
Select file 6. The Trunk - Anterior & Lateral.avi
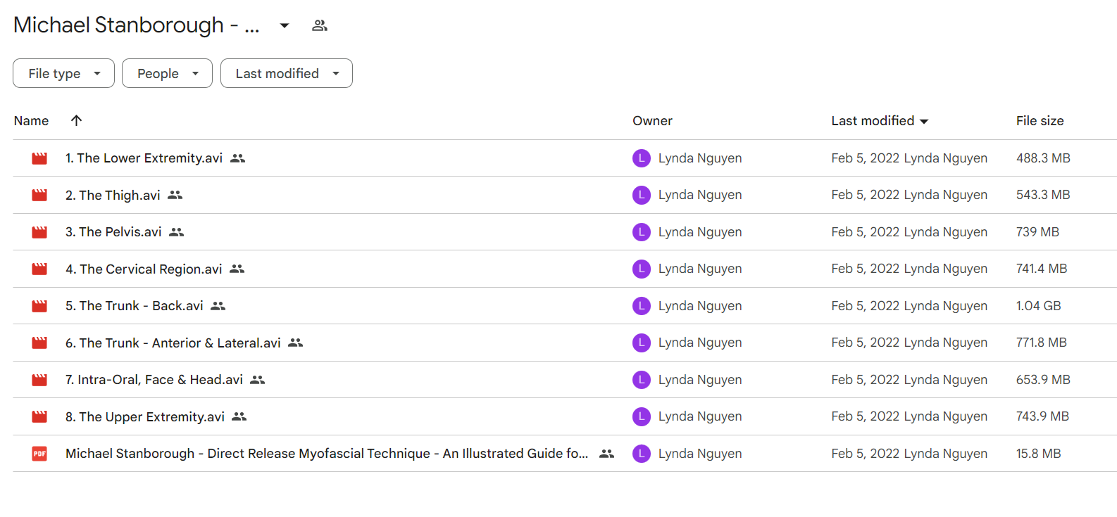coord(173,343)
